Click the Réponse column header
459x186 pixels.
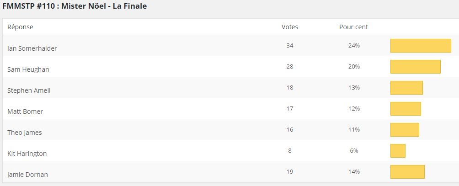click(x=20, y=27)
